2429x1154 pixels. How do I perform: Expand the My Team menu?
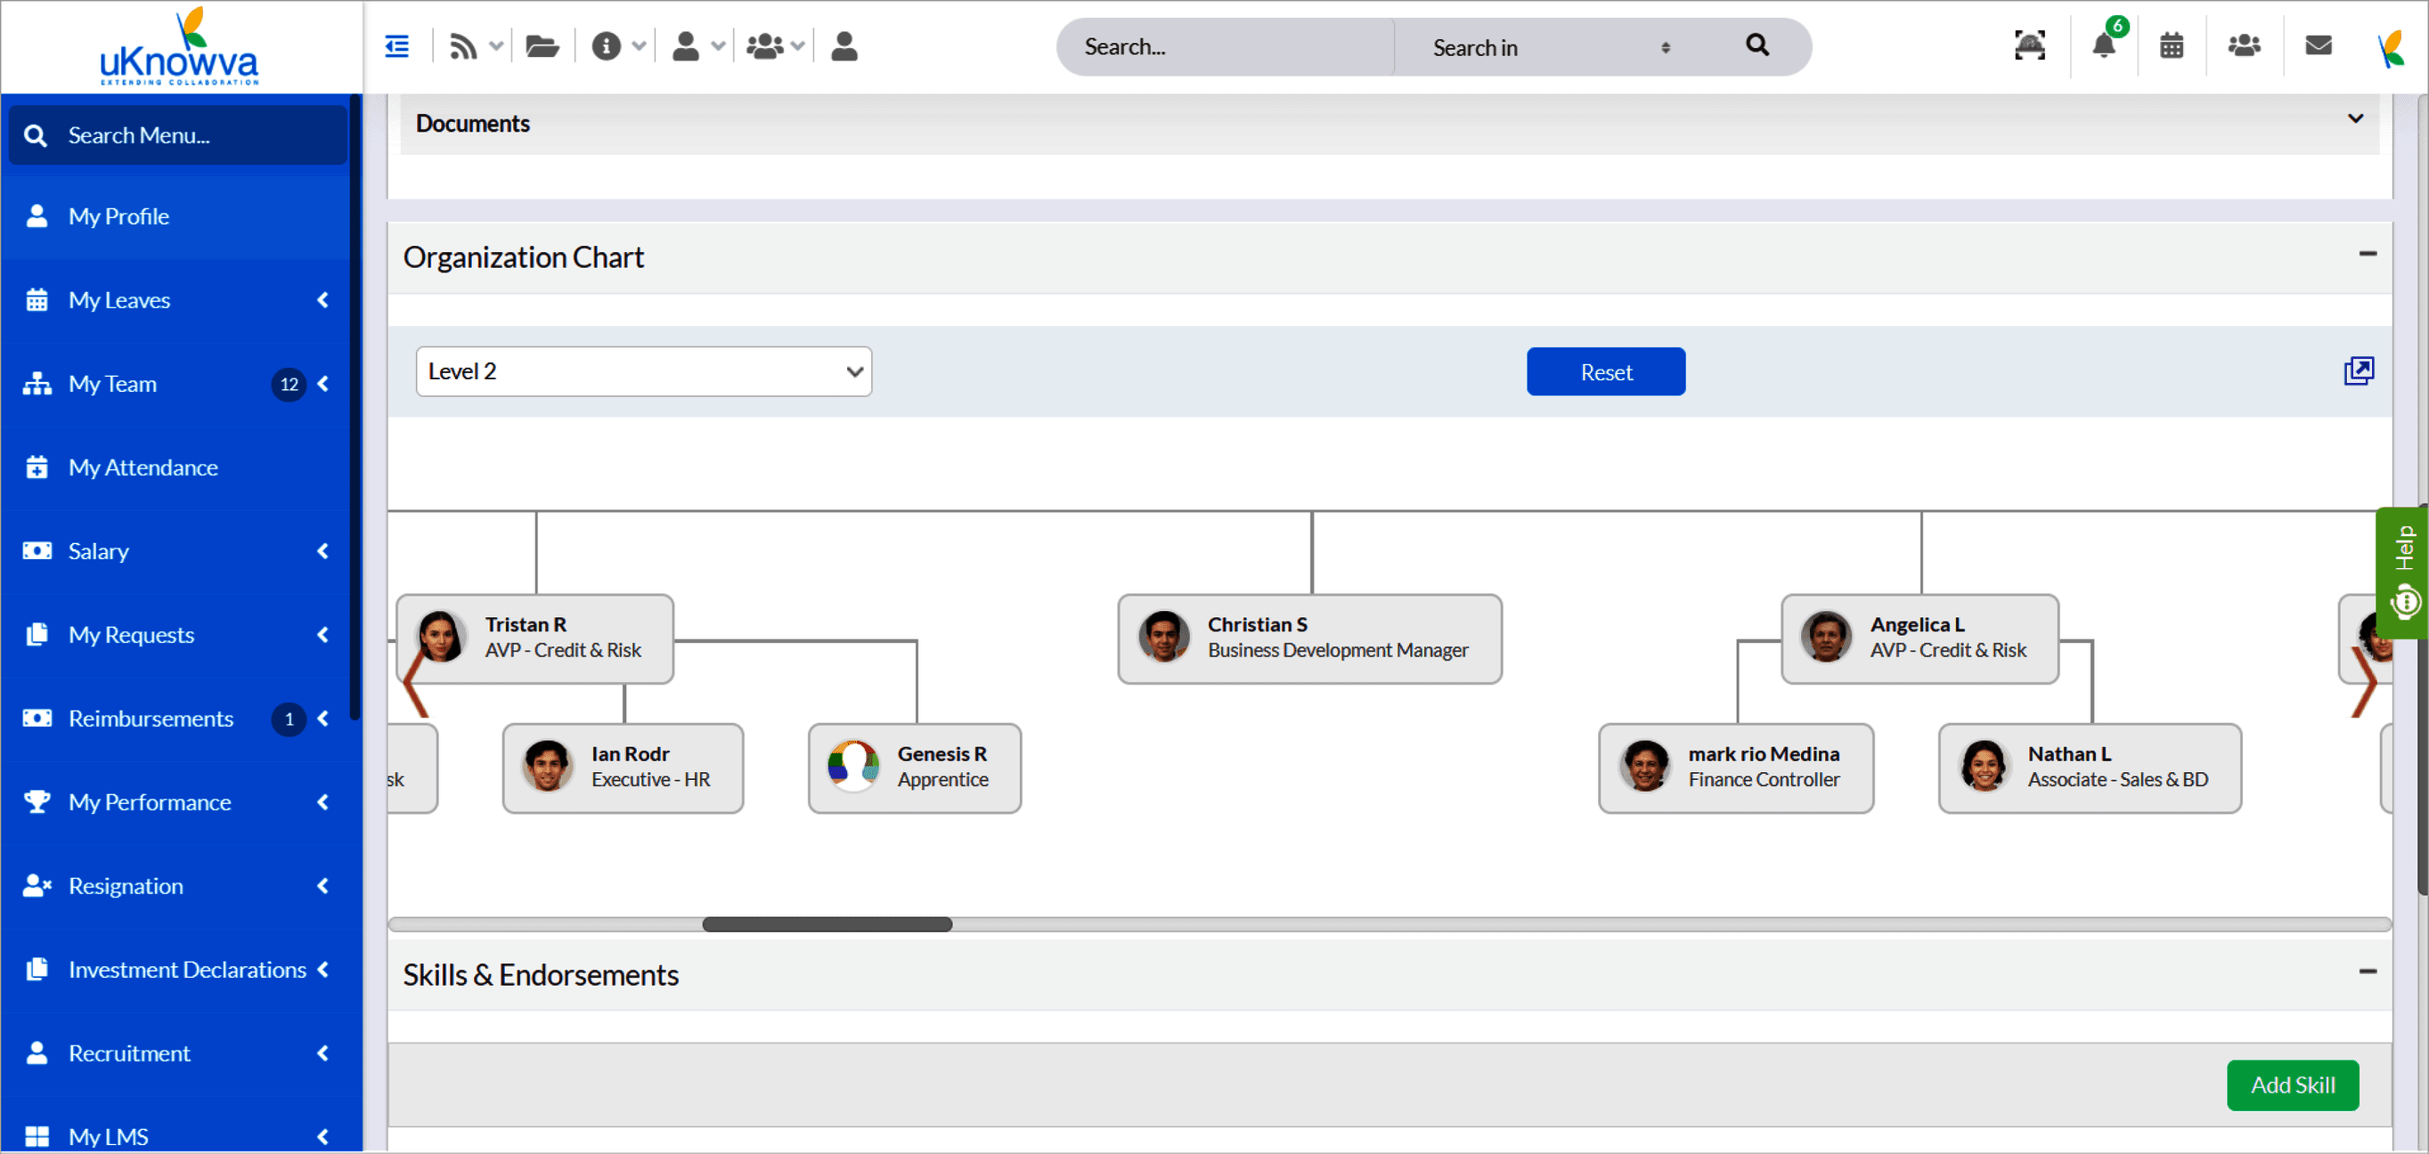(x=112, y=384)
